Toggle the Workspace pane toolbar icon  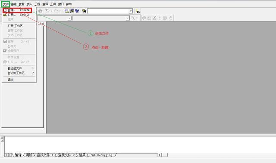66,11
